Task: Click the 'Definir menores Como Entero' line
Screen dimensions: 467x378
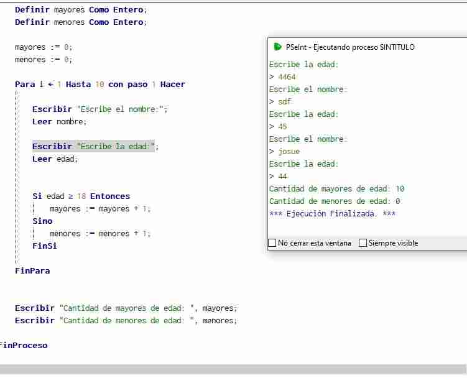Action: pos(81,22)
